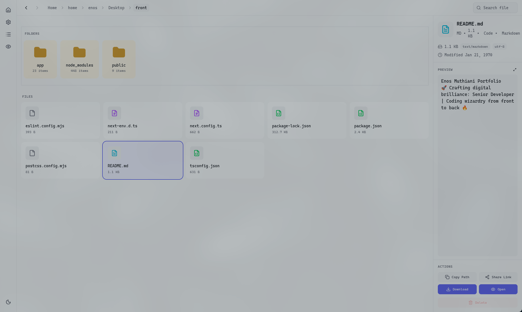Click the back arrow in navigation bar
This screenshot has width=522, height=312.
(26, 8)
